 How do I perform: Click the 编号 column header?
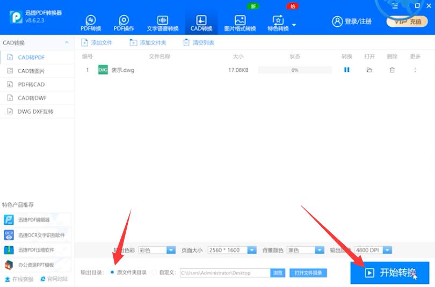click(88, 56)
